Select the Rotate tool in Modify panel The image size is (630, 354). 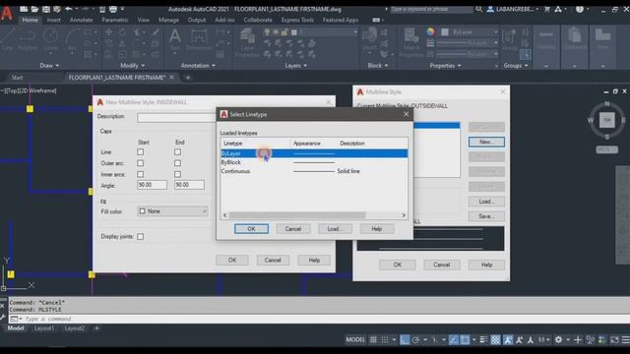122,32
